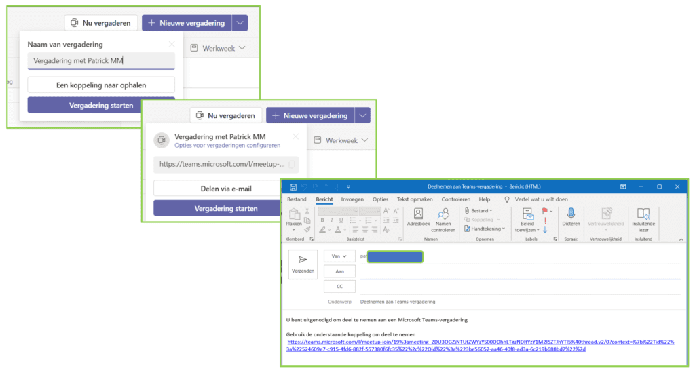Click the font color A button
This screenshot has width=695, height=377.
338,229
